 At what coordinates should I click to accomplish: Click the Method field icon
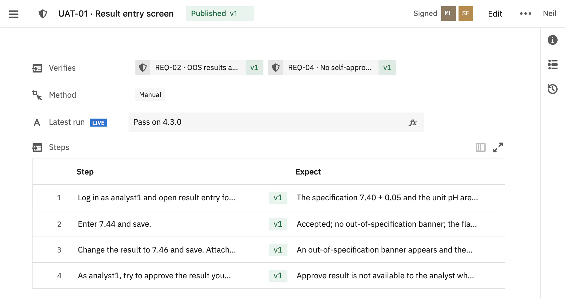[37, 95]
